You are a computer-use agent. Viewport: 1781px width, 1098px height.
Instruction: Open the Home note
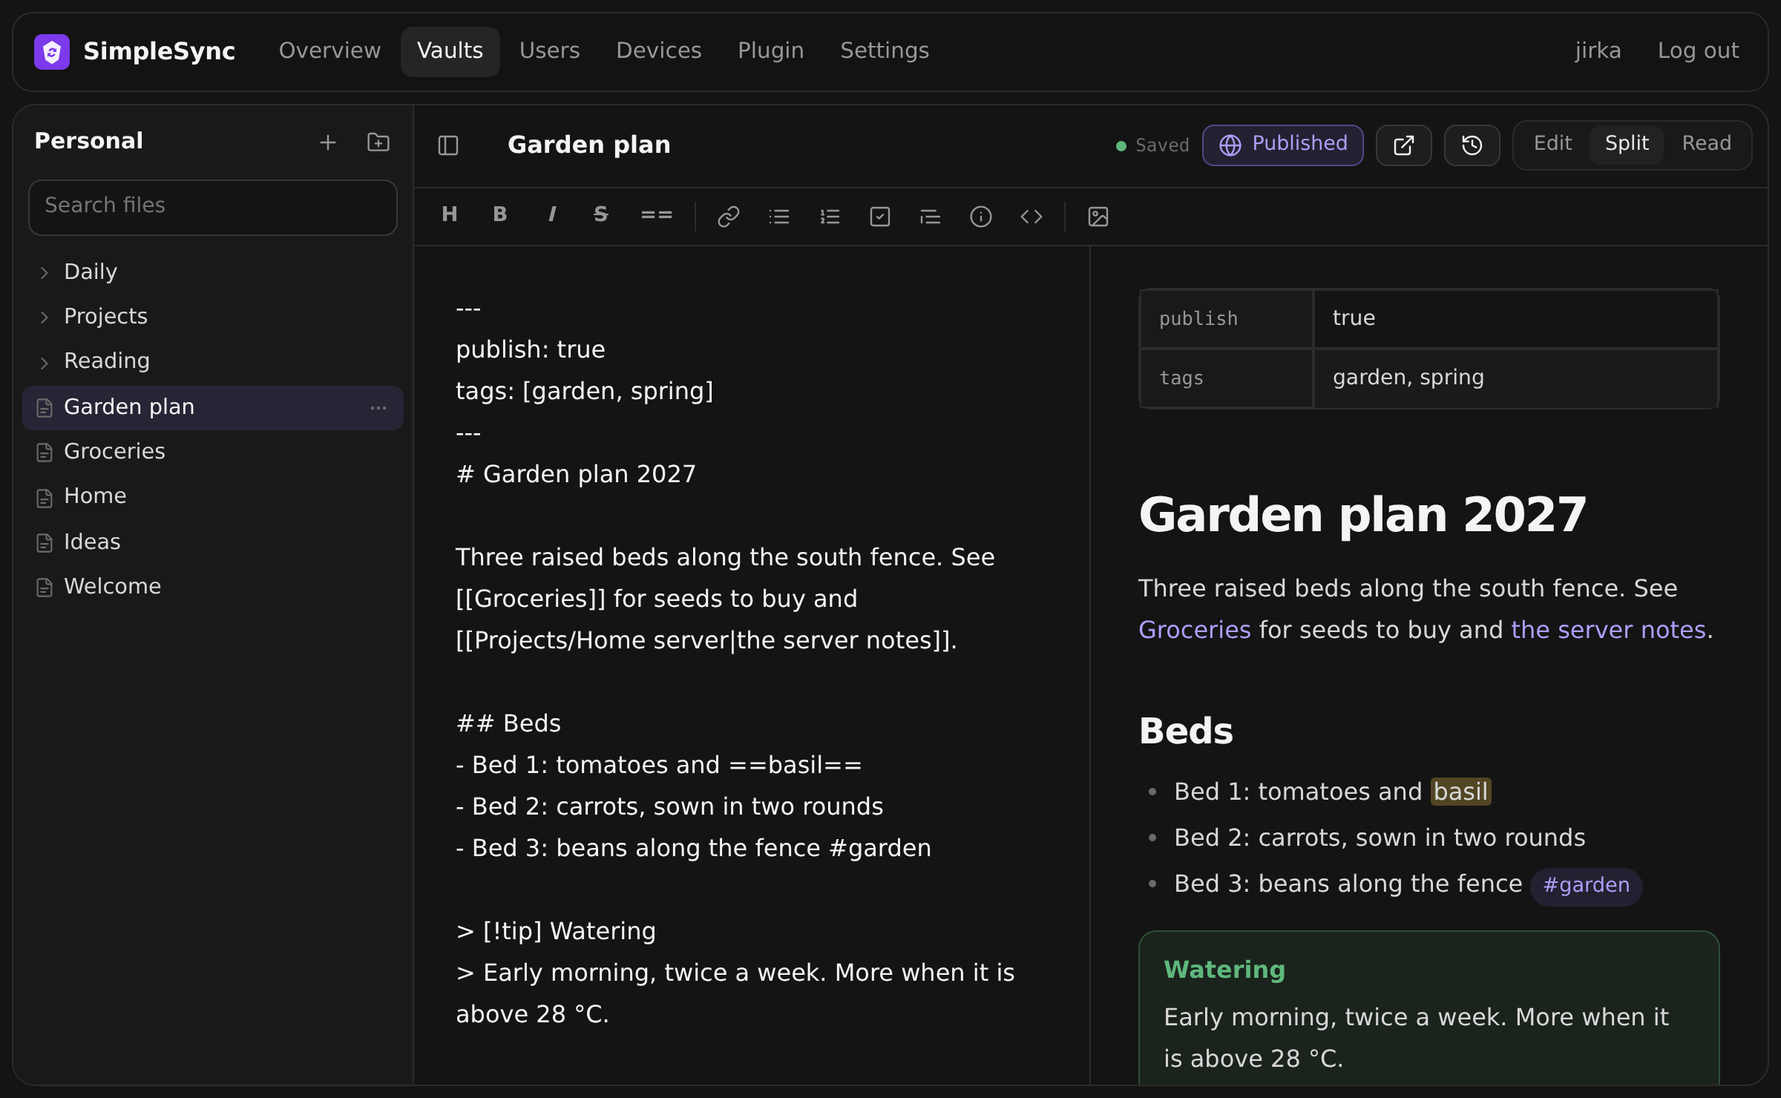213,496
